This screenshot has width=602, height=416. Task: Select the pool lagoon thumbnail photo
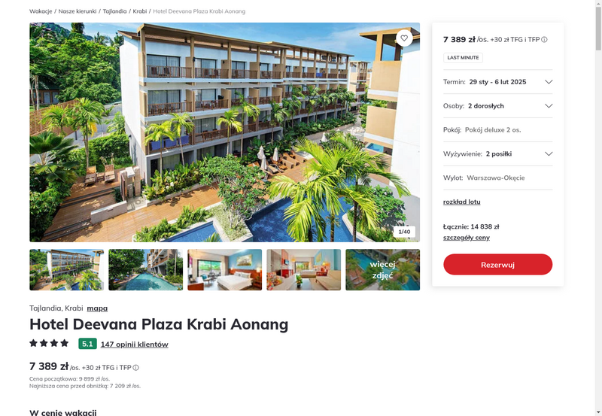pyautogui.click(x=145, y=270)
